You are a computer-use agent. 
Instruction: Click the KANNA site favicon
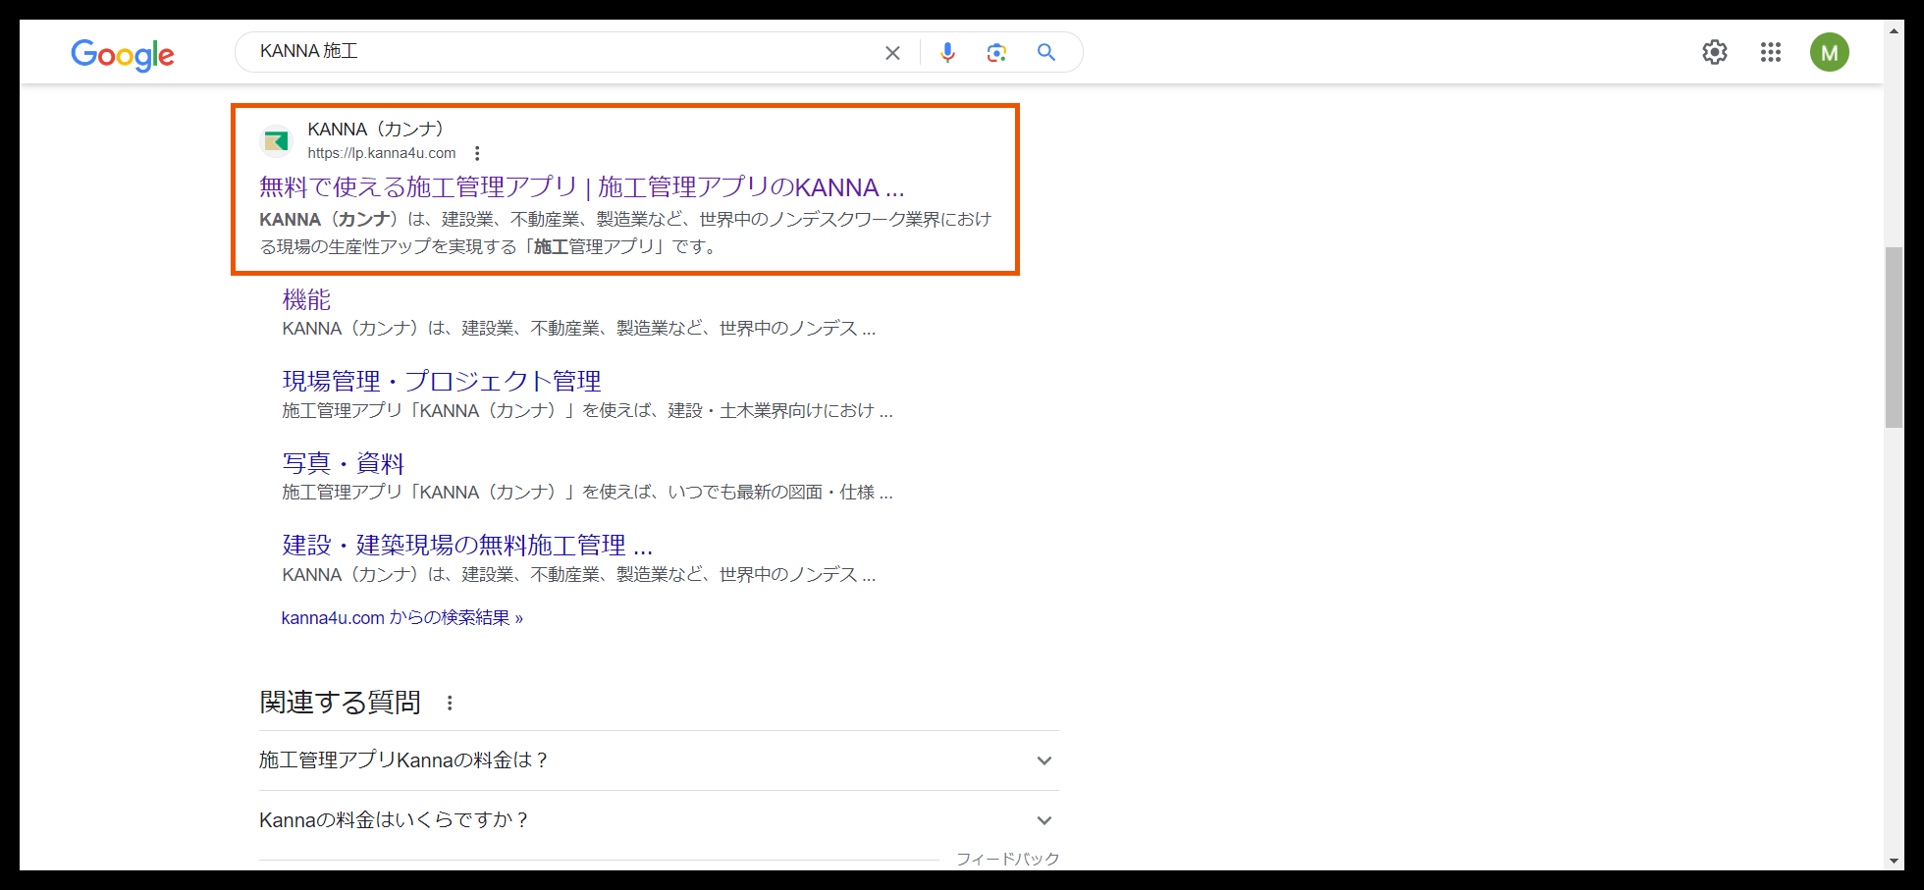[277, 140]
